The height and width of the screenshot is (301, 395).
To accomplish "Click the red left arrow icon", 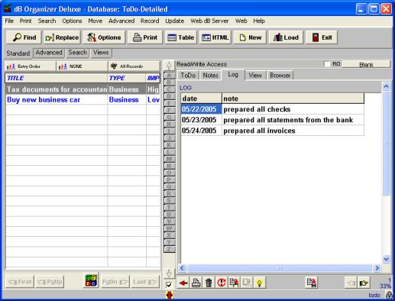I will point(183,283).
